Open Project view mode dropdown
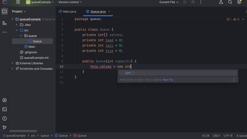This screenshot has width=247, height=139. click(x=19, y=11)
